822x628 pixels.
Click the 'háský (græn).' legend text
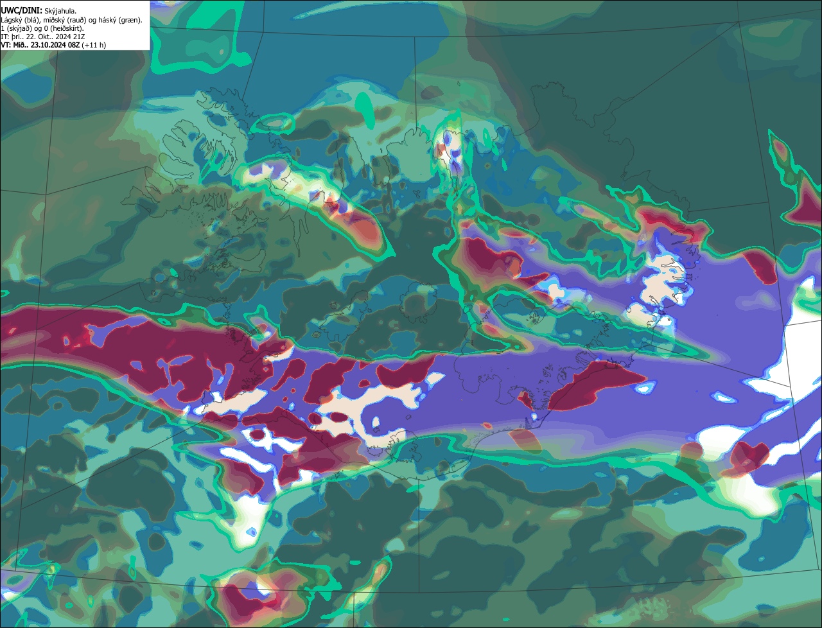pos(120,21)
